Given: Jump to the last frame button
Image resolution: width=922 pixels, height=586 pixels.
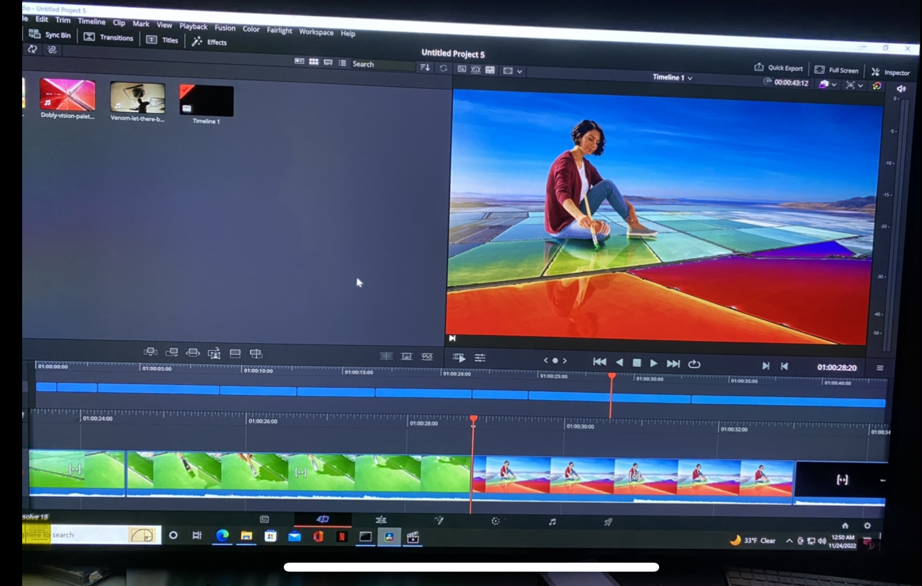Looking at the screenshot, I should pyautogui.click(x=674, y=363).
